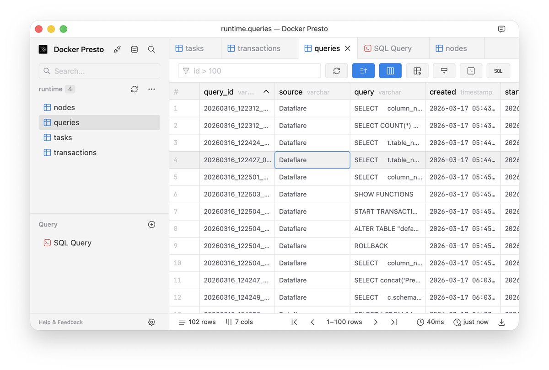This screenshot has height=370, width=549.
Task: Select the queries table in sidebar
Action: click(99, 122)
